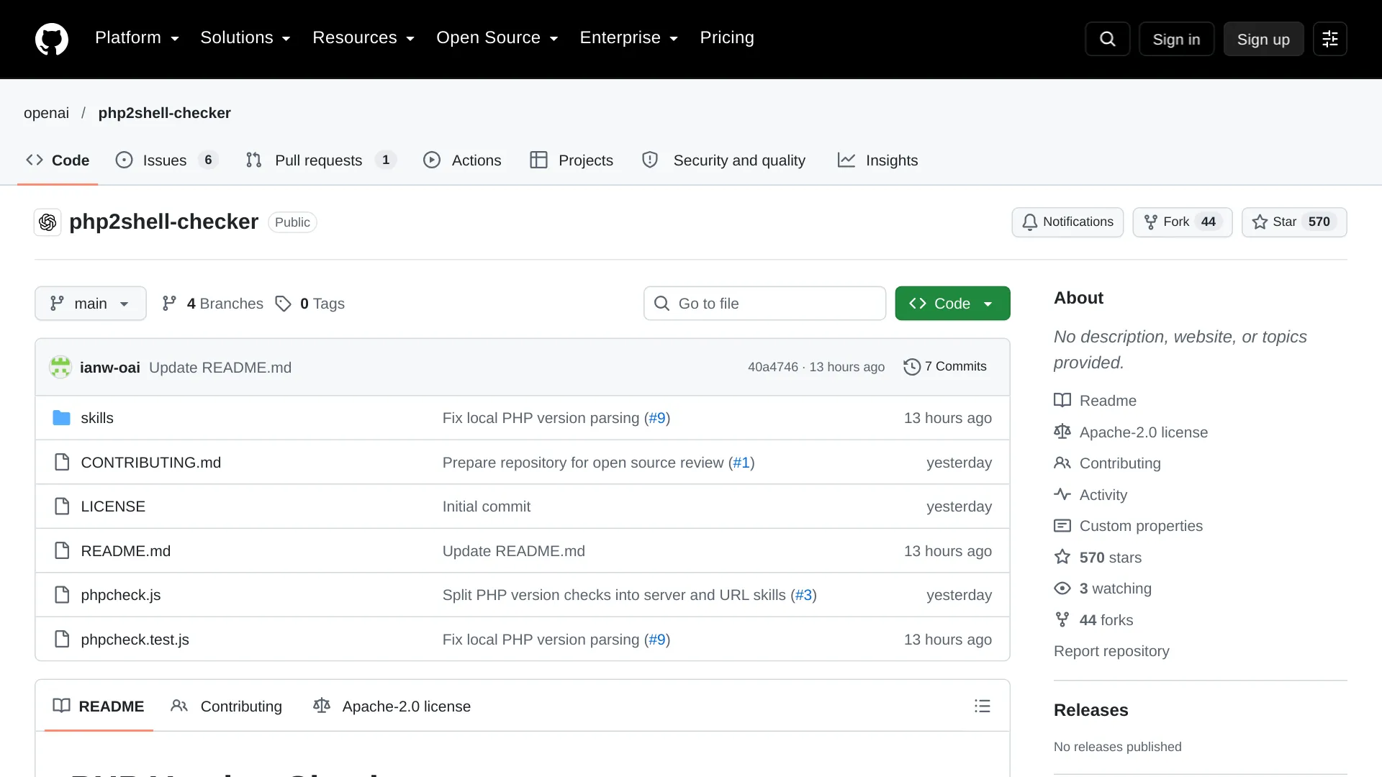Click Sign up
This screenshot has width=1382, height=777.
click(x=1263, y=39)
